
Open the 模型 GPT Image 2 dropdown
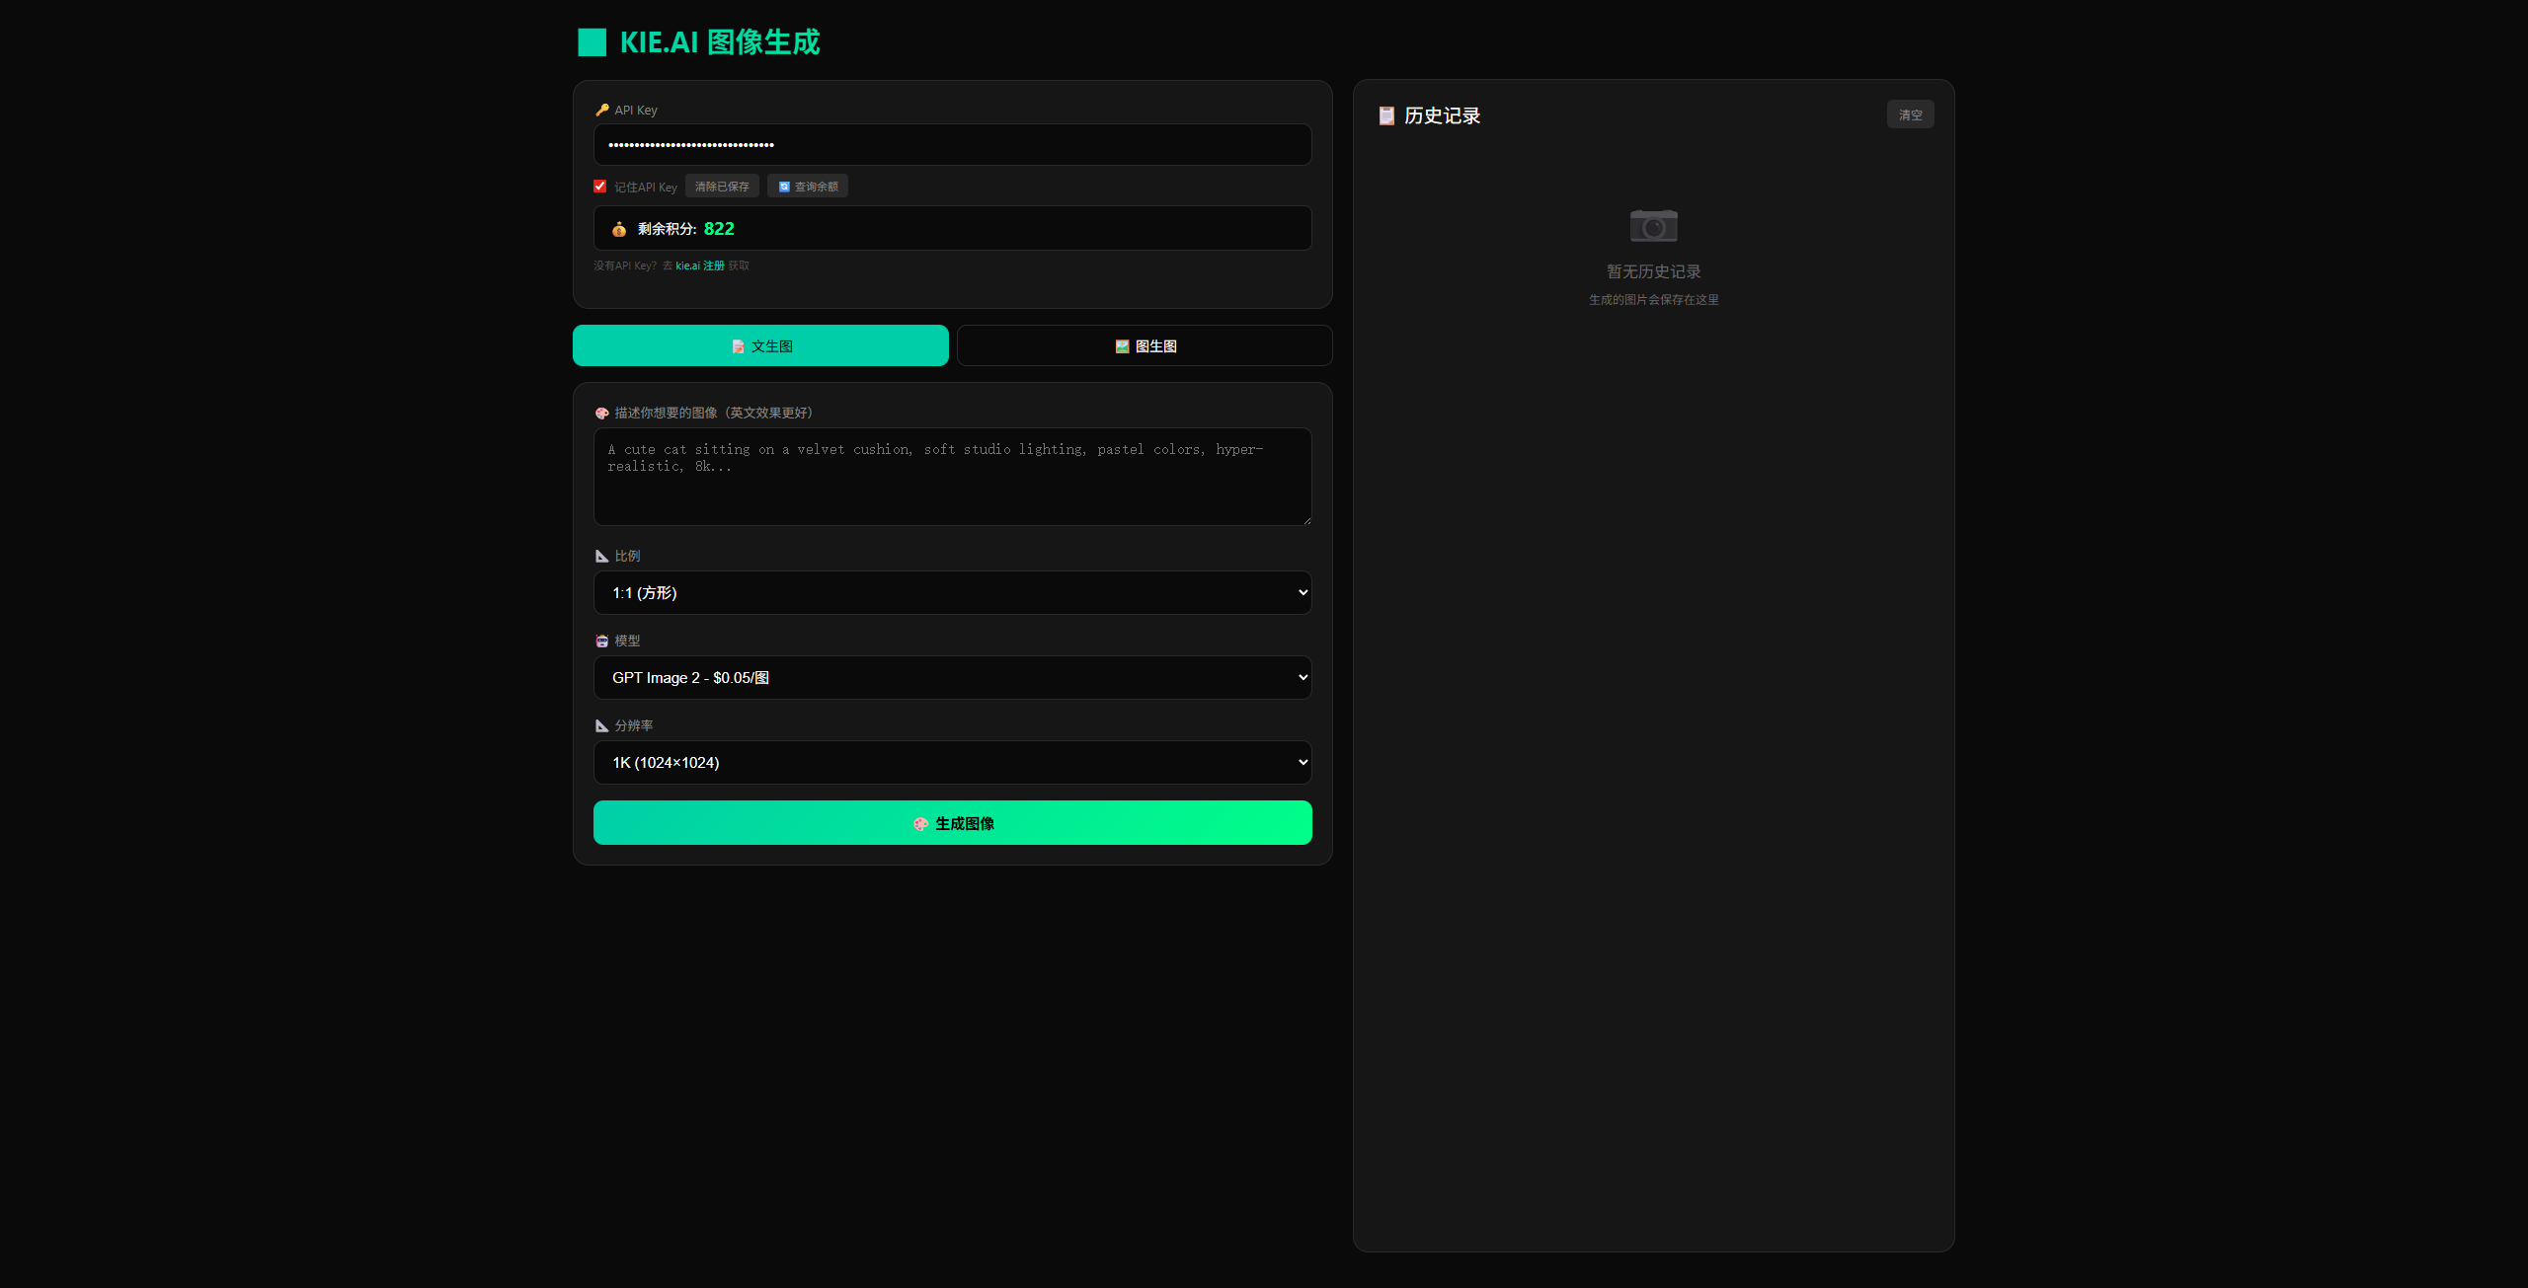(953, 678)
